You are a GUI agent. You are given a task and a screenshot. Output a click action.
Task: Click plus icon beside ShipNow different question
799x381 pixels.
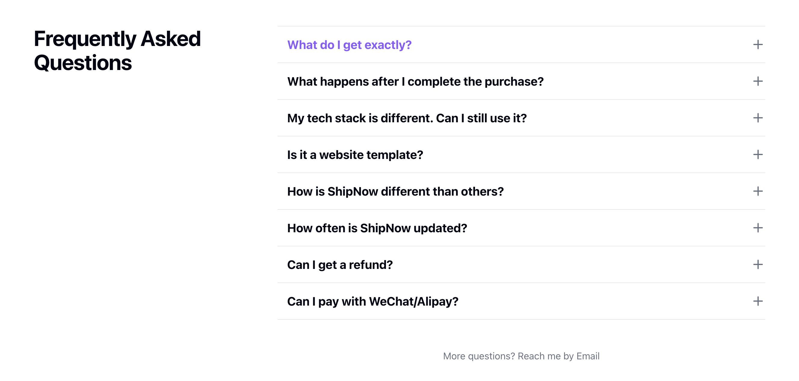pyautogui.click(x=757, y=191)
